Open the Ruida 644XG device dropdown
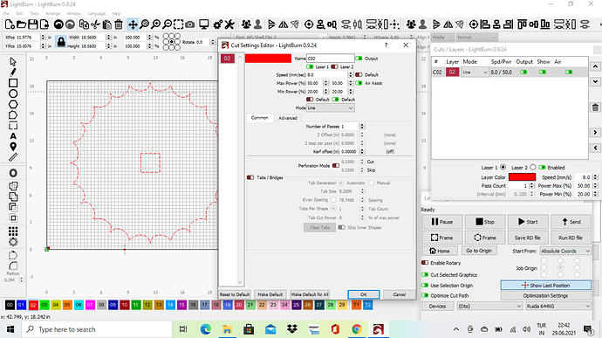The width and height of the screenshot is (602, 338). point(558,306)
